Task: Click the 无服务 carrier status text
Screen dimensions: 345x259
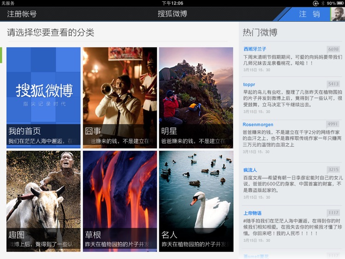Action: click(x=8, y=3)
